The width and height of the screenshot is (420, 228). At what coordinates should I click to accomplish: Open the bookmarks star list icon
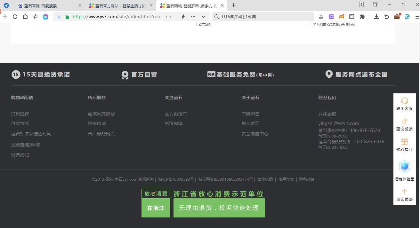point(36,17)
